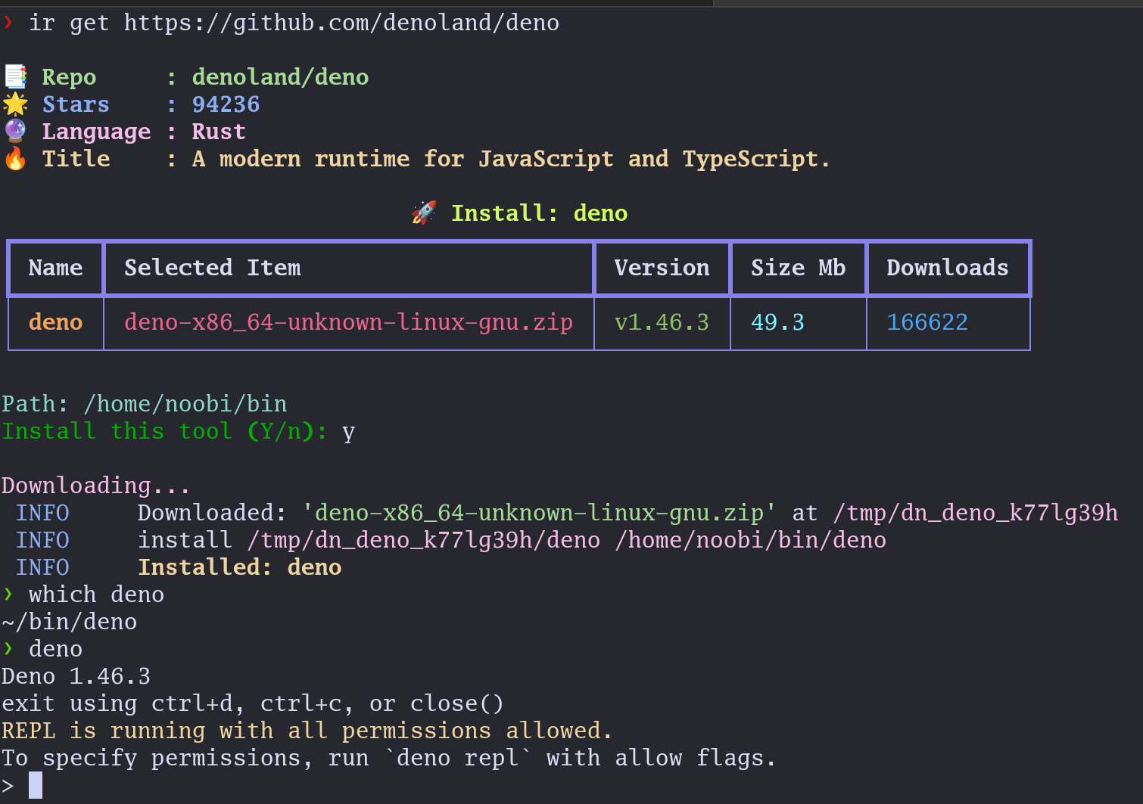
Task: Click the 'Installed: deno' INFO line
Action: (240, 567)
